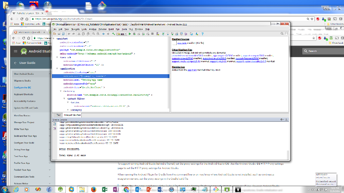Click the color swatch beside app main manifest
344x193 pixels.
[175, 43]
